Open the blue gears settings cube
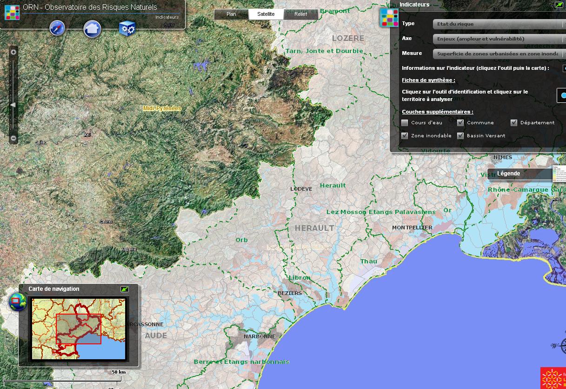566x389 pixels. coord(127,28)
